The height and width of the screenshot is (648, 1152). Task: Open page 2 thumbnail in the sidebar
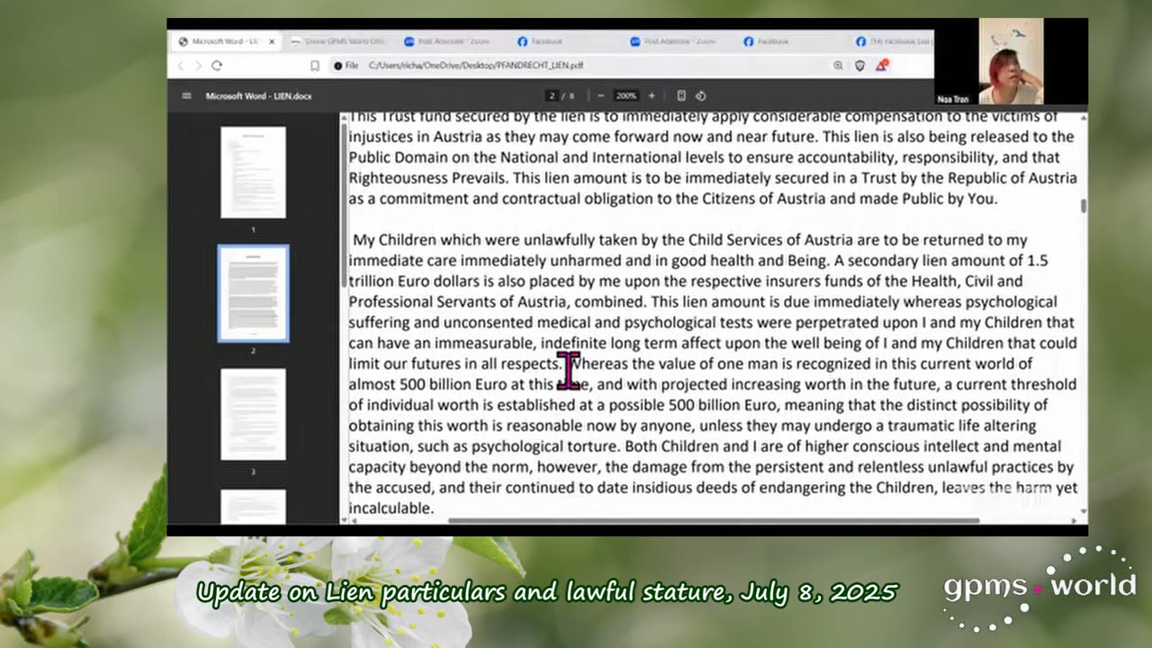click(253, 293)
